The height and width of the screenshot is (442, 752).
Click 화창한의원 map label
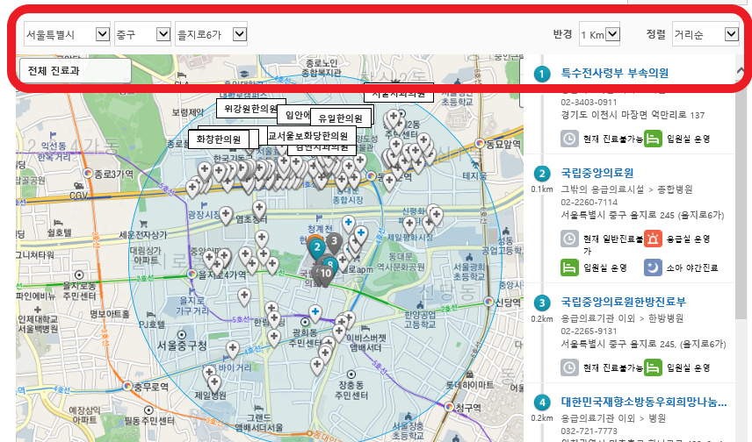click(x=218, y=139)
